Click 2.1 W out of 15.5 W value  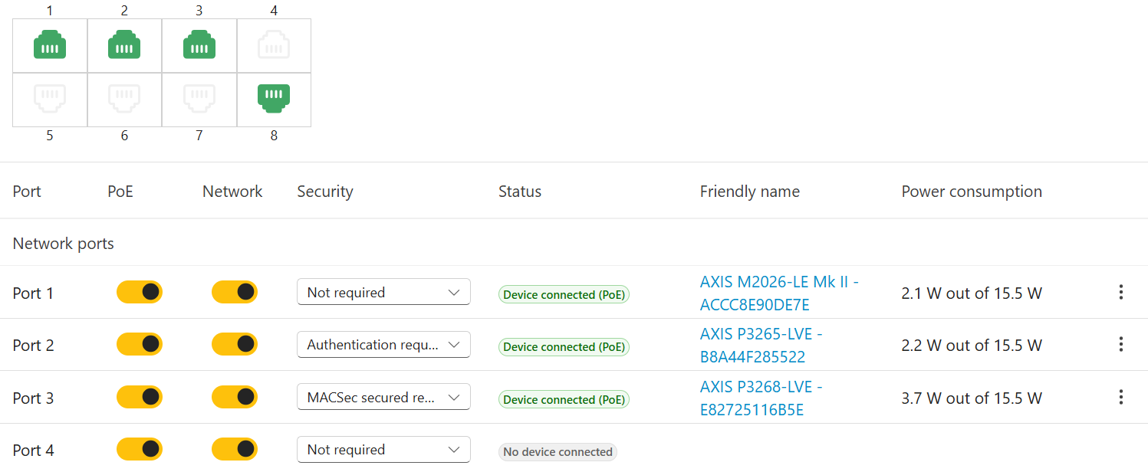(972, 293)
